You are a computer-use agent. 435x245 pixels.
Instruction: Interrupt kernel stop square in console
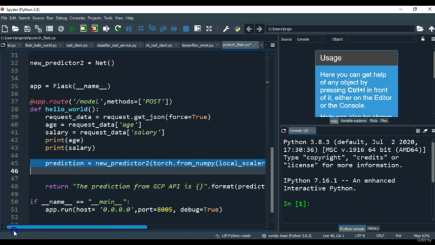click(x=418, y=131)
